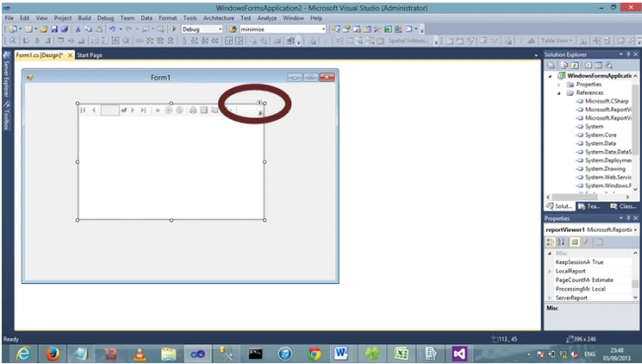
Task: Open the Undo history dropdown arrow
Action: [x=120, y=30]
